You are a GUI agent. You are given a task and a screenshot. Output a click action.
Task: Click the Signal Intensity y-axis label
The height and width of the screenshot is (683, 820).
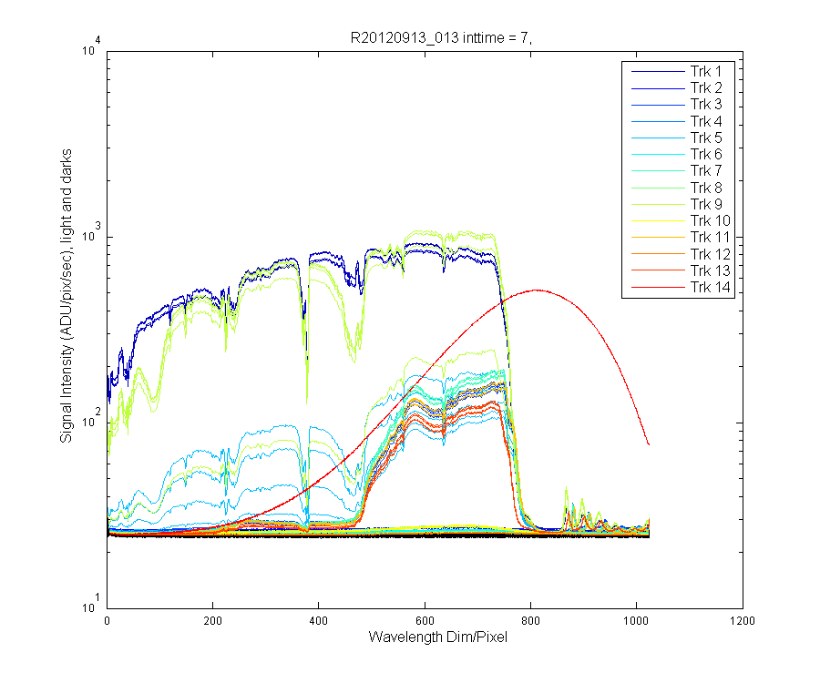66,296
